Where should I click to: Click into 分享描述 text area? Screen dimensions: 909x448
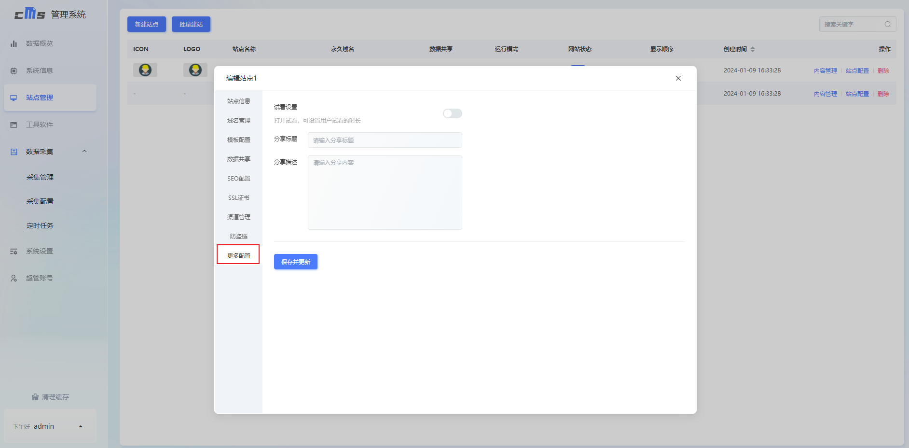click(x=385, y=193)
